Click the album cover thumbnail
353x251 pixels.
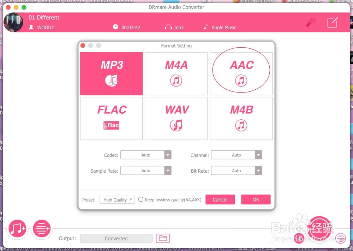pyautogui.click(x=13, y=22)
